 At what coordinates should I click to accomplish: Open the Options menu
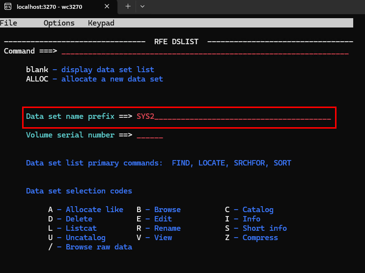[59, 23]
